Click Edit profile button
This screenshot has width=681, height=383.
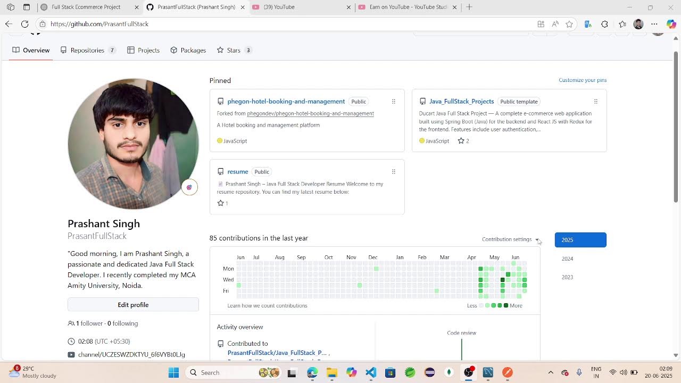pyautogui.click(x=133, y=305)
